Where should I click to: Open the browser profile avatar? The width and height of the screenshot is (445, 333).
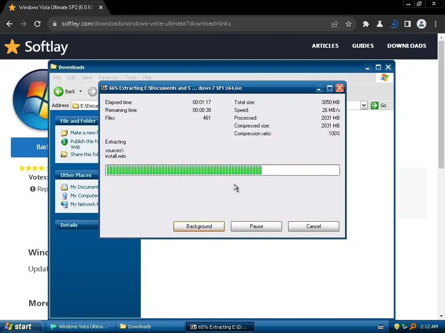pos(422,24)
